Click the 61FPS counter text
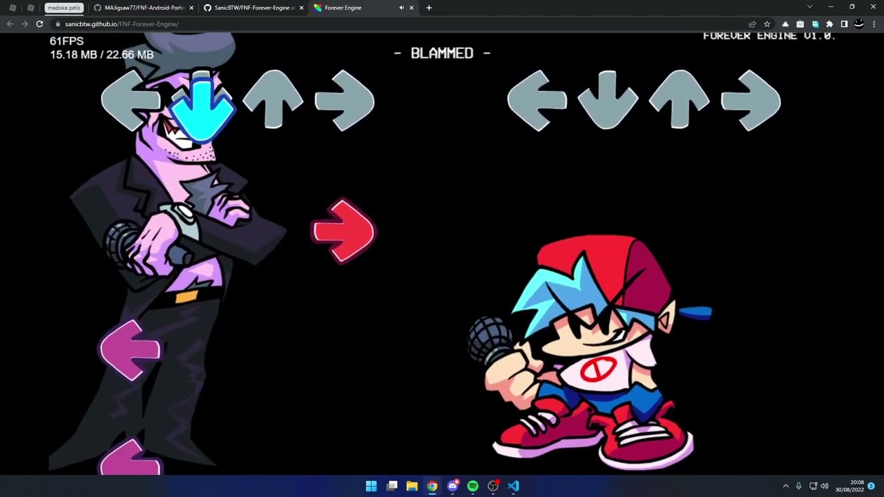 66,41
